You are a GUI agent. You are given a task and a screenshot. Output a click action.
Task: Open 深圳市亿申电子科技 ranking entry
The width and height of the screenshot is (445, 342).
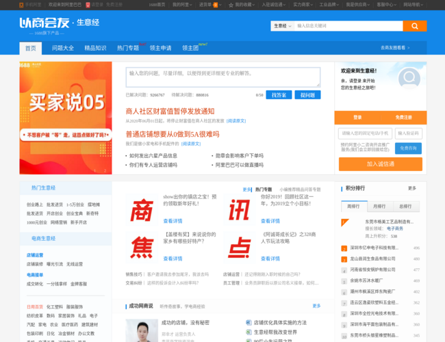point(374,248)
